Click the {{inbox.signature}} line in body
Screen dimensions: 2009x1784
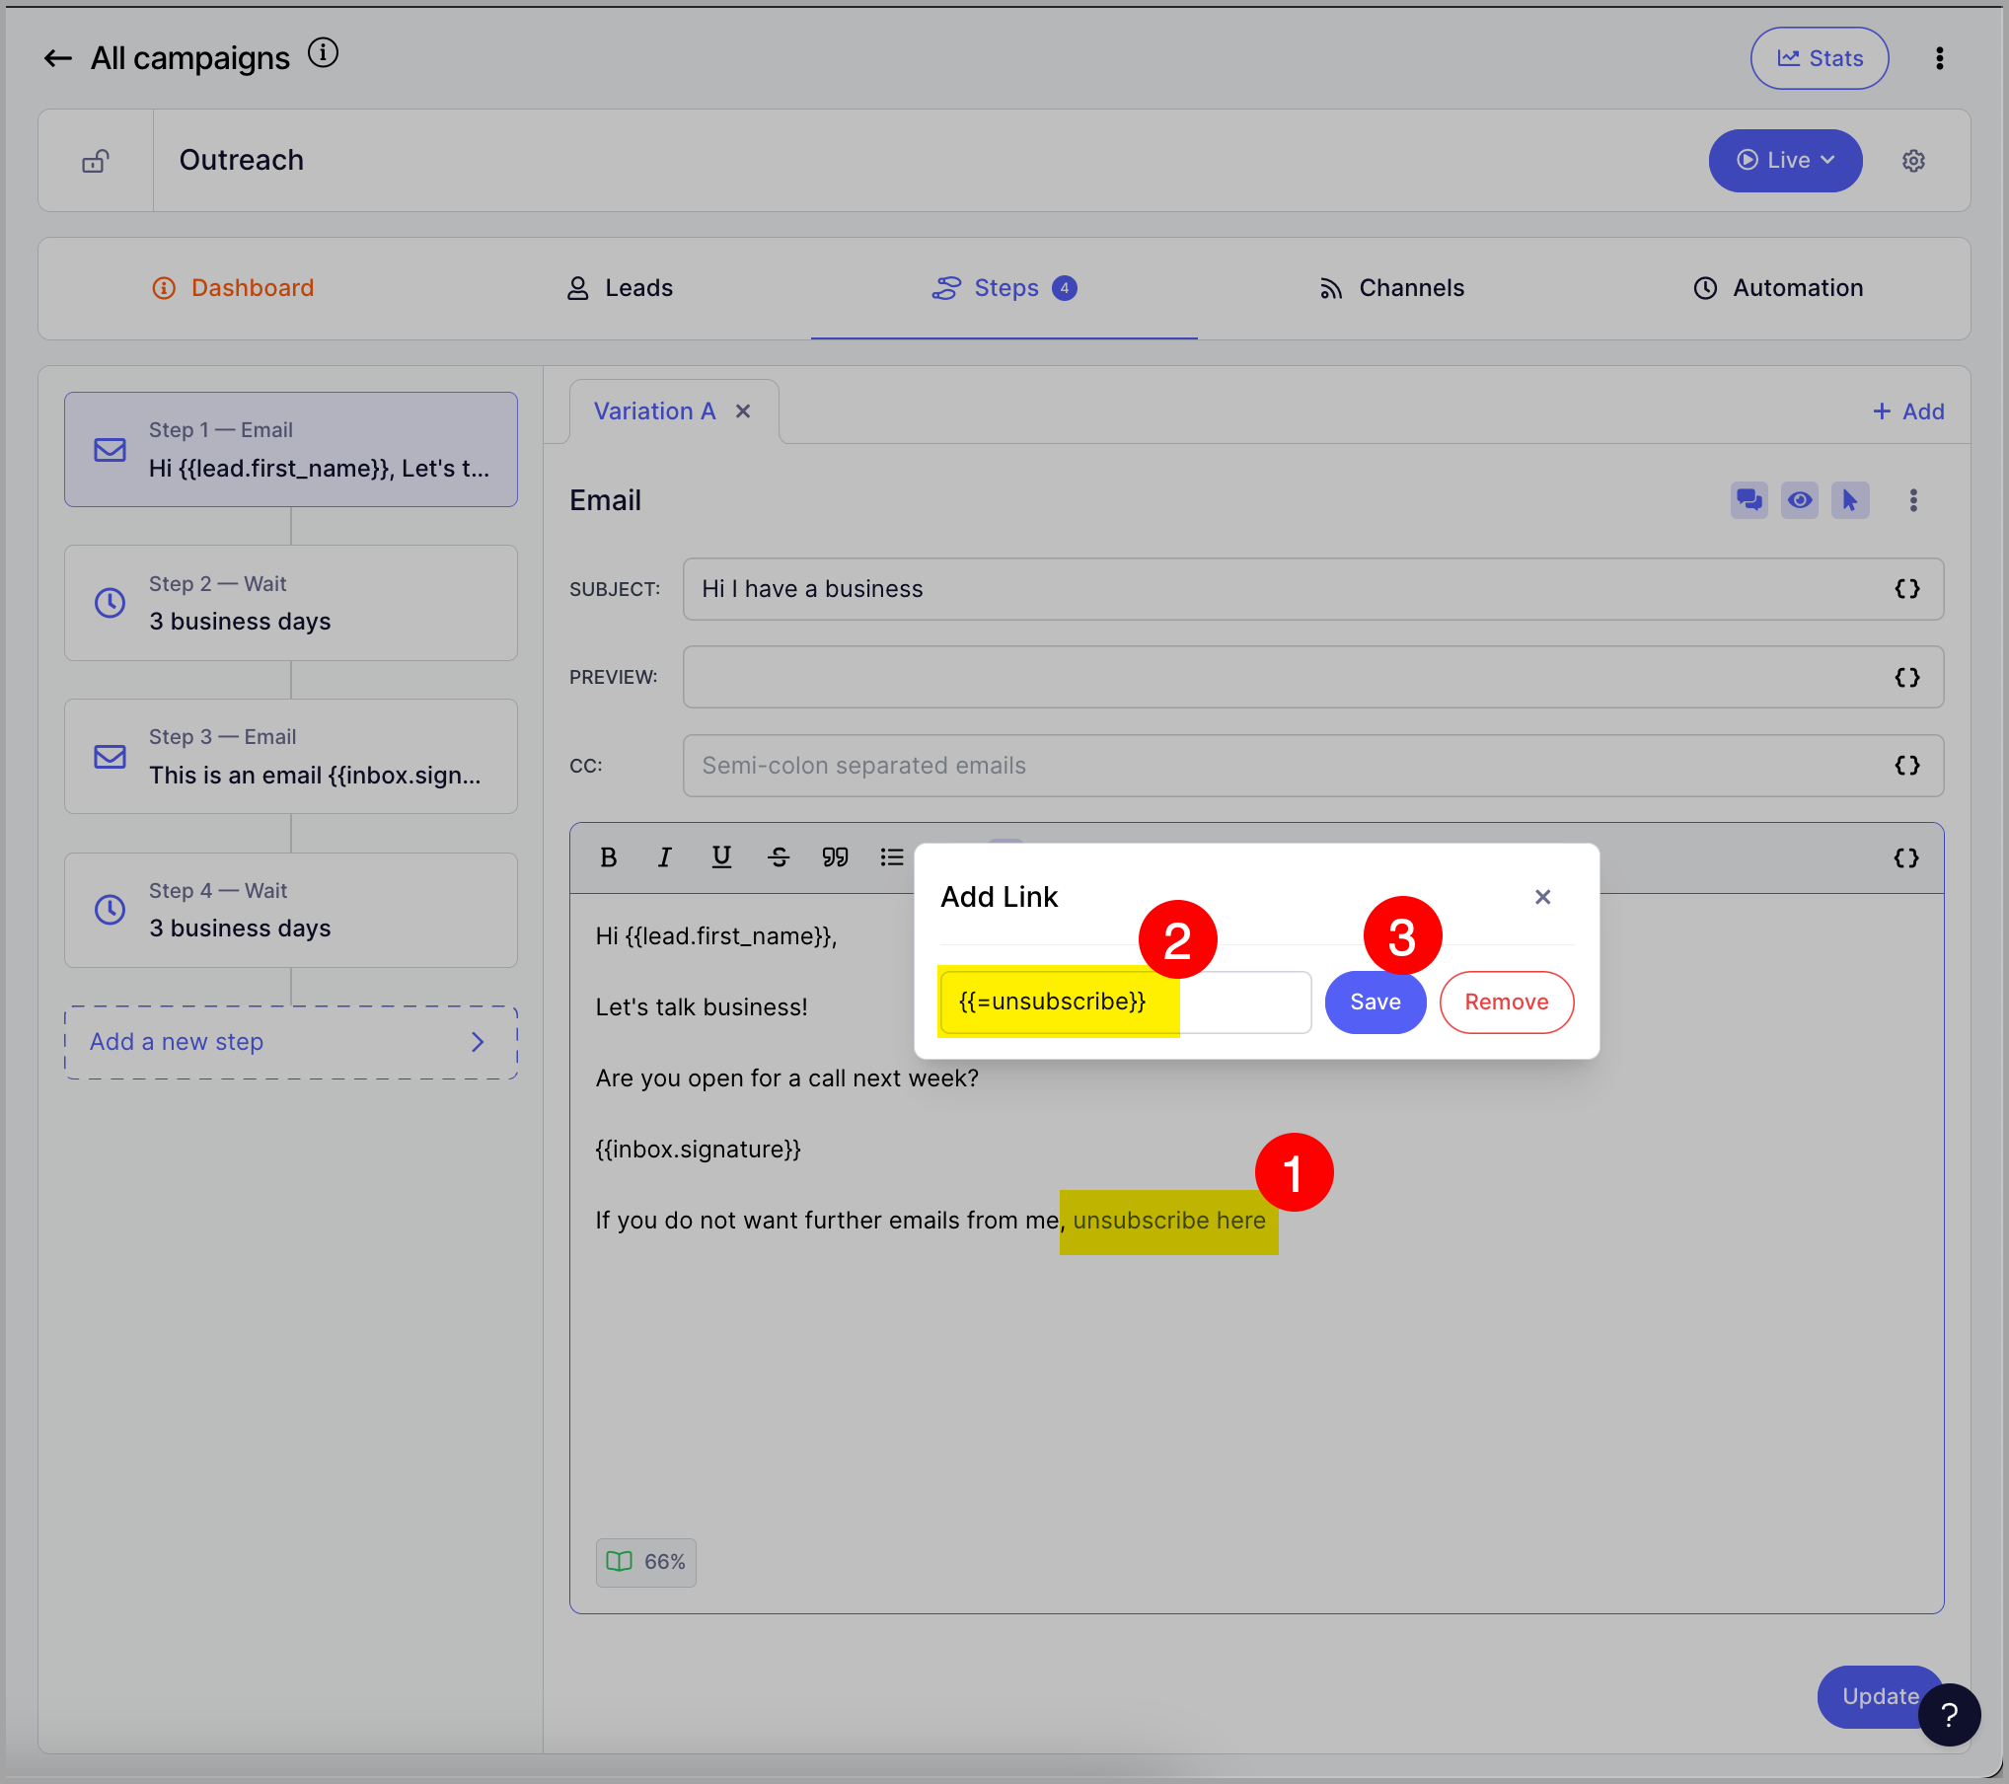click(x=699, y=1150)
